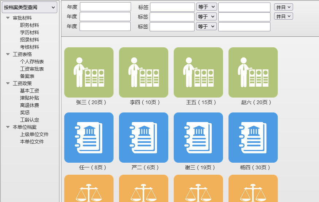Open 赵六 archive folder icon
This screenshot has width=319, height=202.
click(253, 72)
